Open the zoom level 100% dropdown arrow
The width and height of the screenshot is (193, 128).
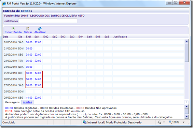184,122
